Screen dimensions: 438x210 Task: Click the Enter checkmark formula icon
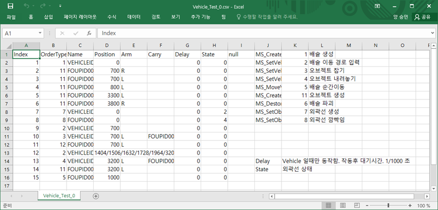tap(76, 33)
